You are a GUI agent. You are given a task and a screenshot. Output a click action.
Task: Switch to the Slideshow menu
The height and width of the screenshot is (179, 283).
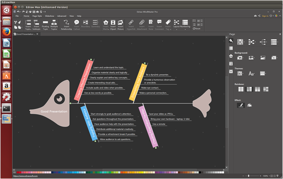[x=49, y=16]
